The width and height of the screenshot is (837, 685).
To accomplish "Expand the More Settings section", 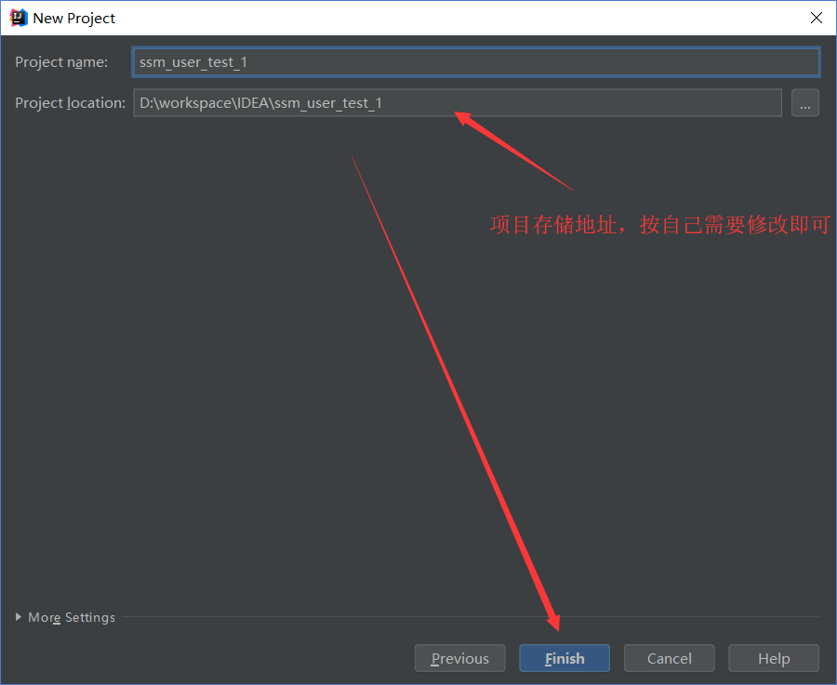I will [65, 617].
